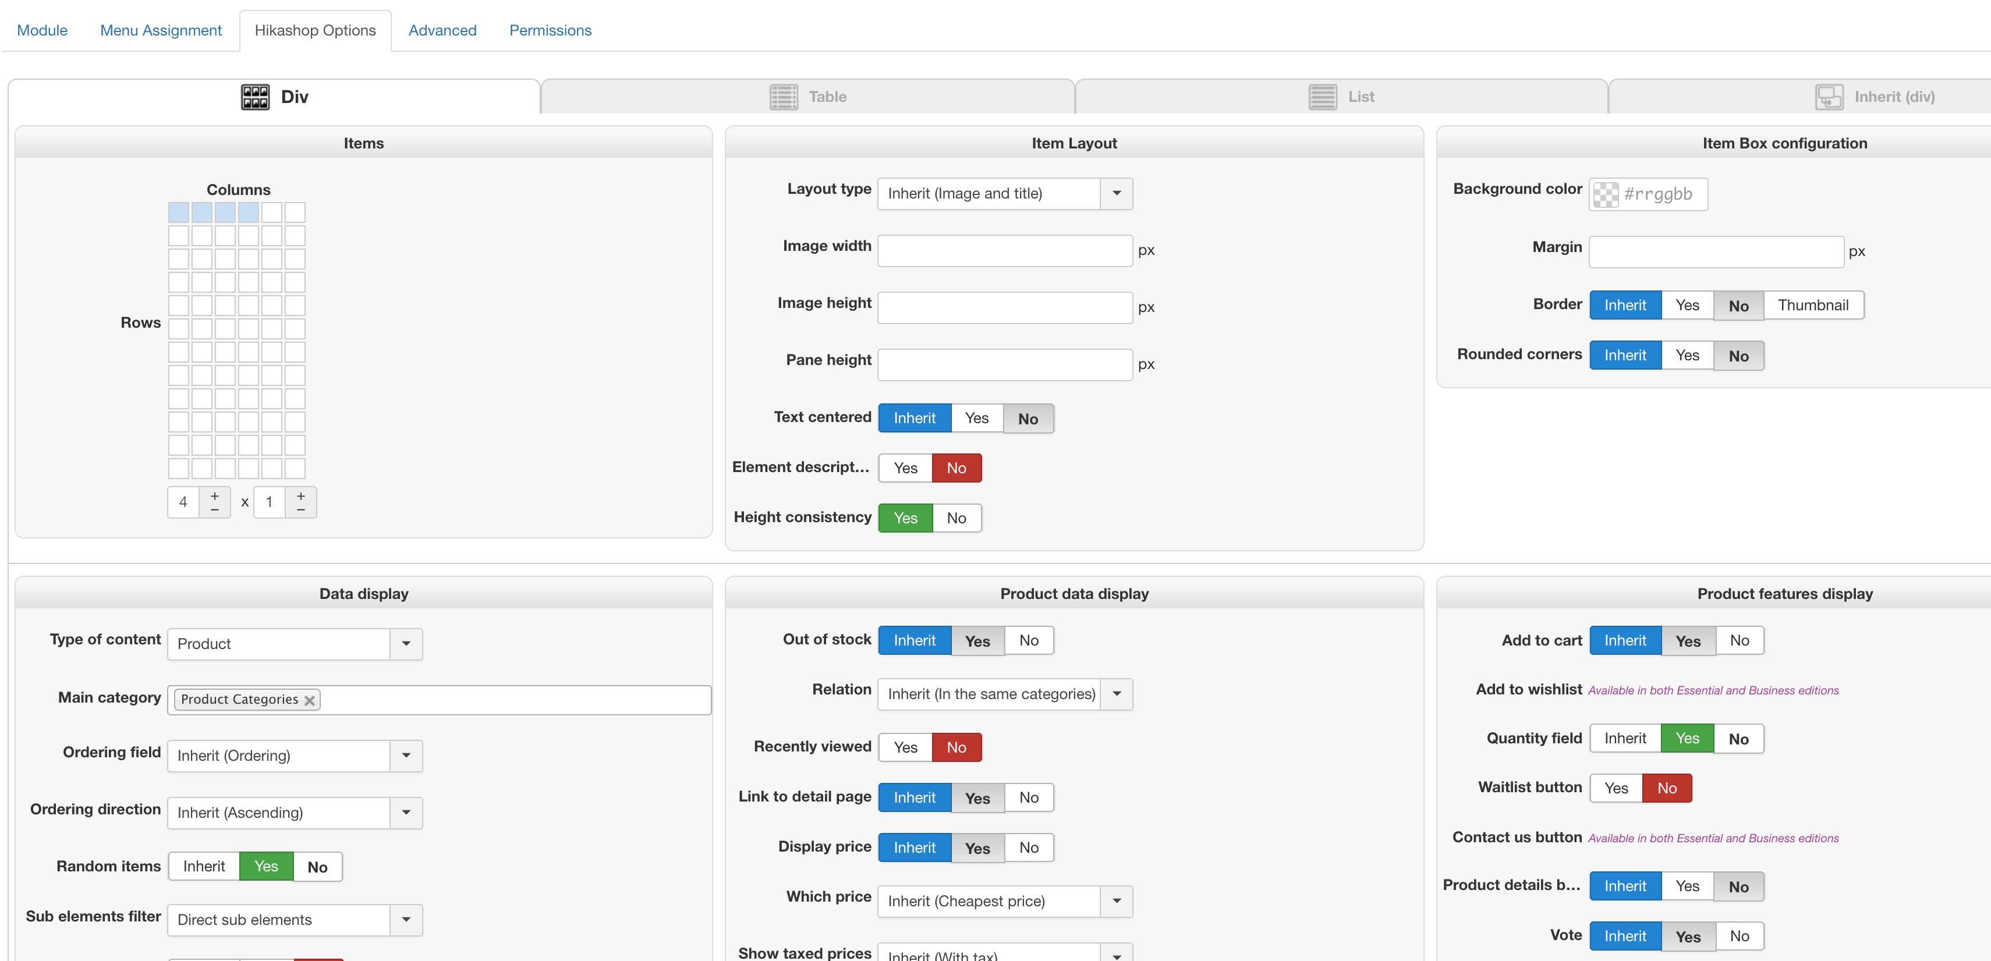This screenshot has height=961, width=1991.
Task: Select the sixth column cell in the first grid row
Action: [295, 212]
